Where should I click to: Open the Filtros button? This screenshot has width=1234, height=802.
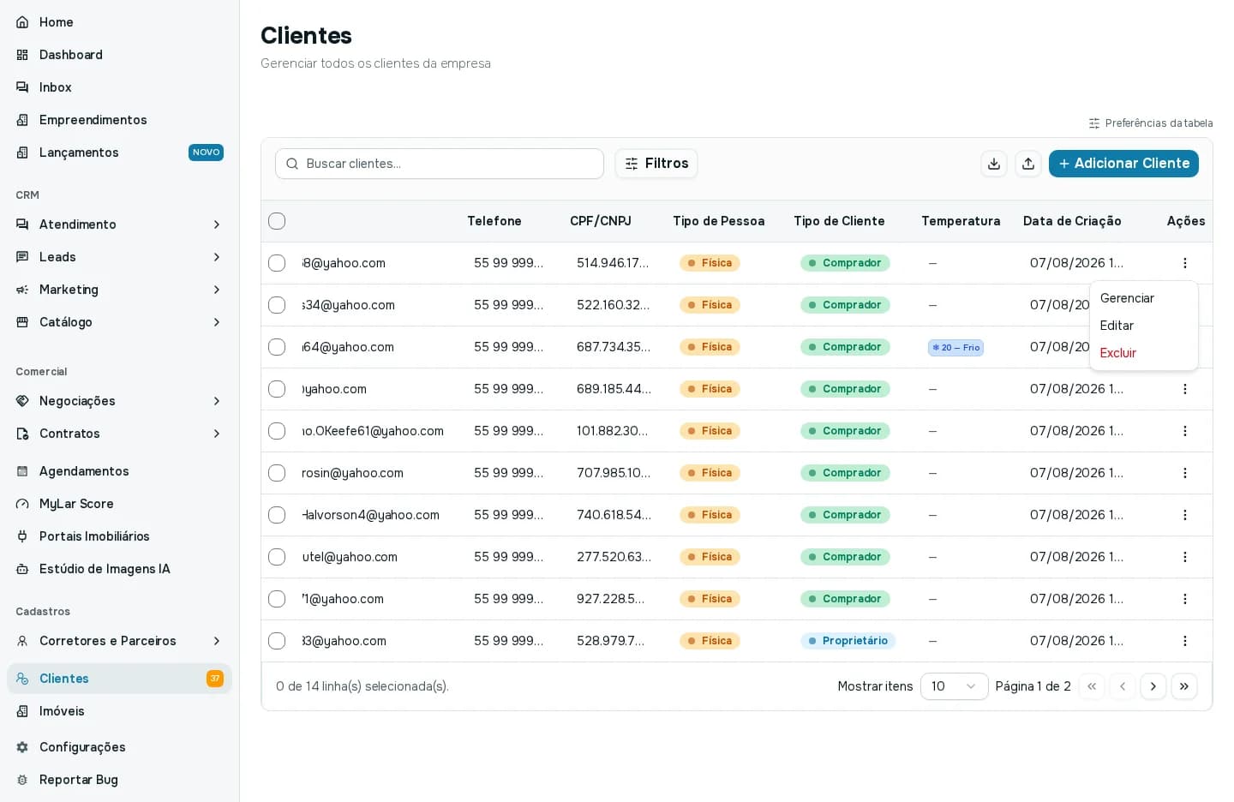[656, 164]
